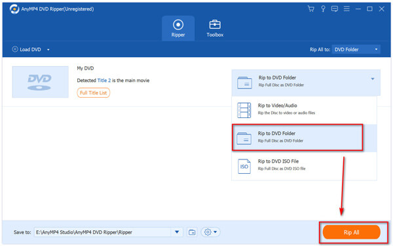Screen dimensions: 393x246
Task: Open the output folder browse icon
Action: (x=192, y=232)
